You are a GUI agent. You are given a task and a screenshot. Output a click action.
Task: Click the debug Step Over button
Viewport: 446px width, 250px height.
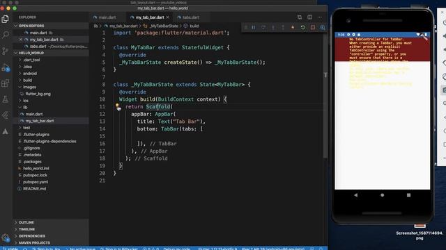(263, 28)
